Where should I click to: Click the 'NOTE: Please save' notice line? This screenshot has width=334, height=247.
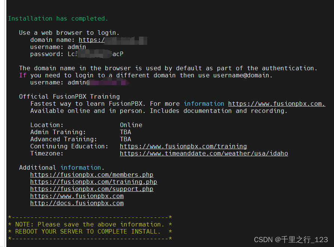coord(86,224)
